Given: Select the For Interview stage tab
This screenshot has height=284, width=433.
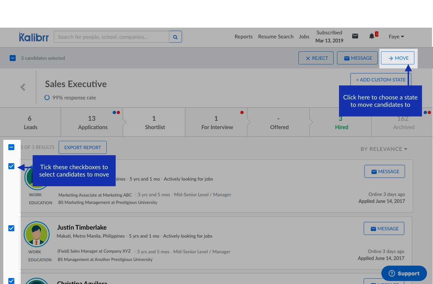Looking at the screenshot, I should point(217,122).
